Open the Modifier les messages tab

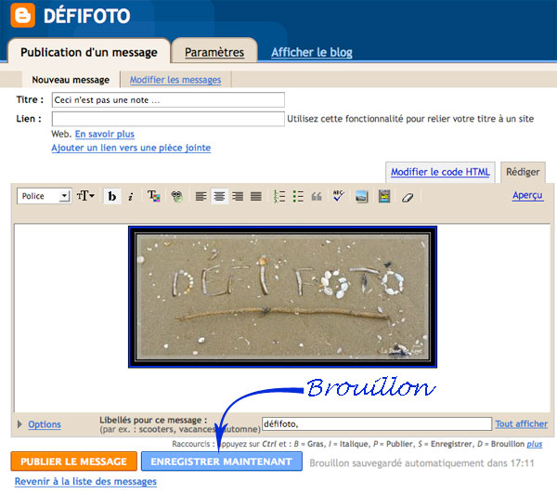coord(175,80)
